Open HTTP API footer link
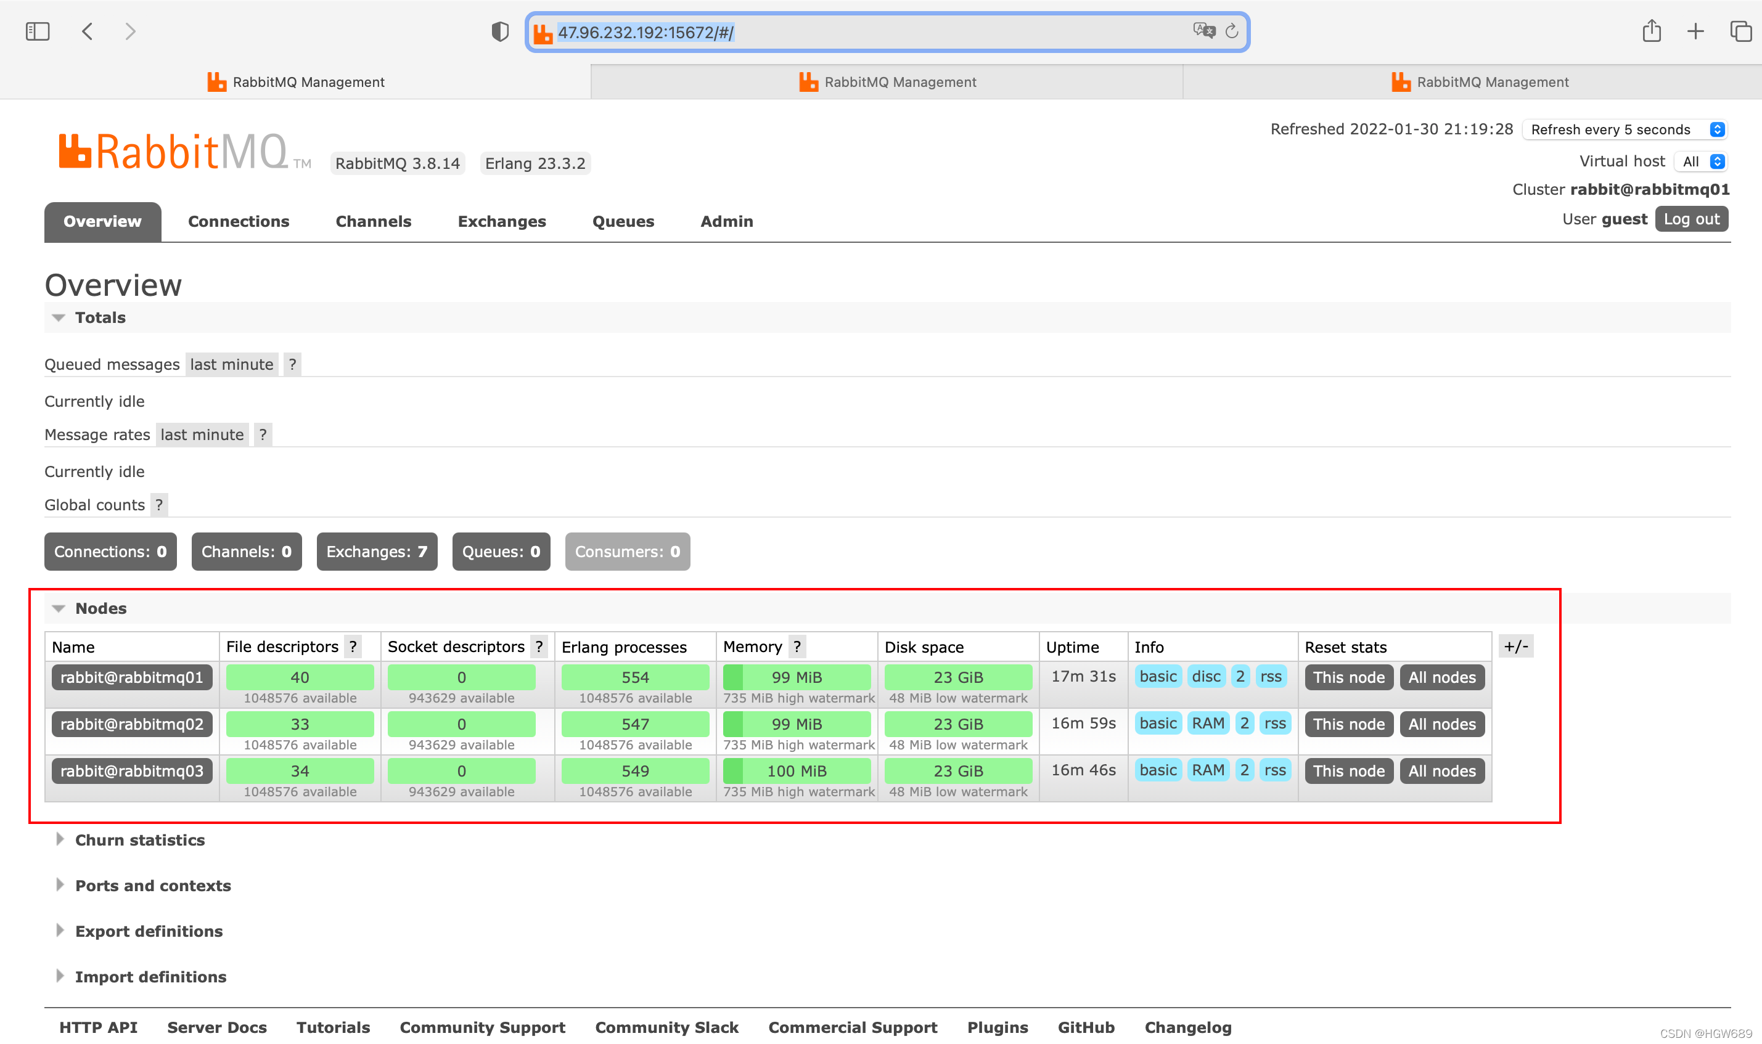The width and height of the screenshot is (1762, 1044). pyautogui.click(x=99, y=1028)
